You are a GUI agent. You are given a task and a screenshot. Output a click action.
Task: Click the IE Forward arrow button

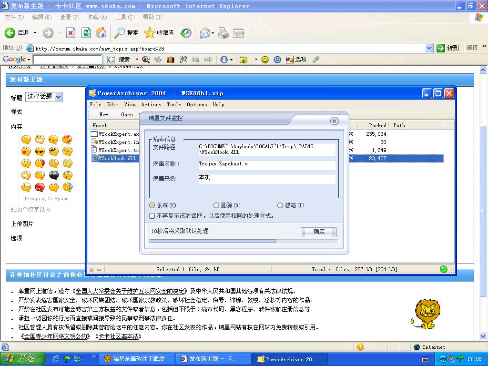48,33
